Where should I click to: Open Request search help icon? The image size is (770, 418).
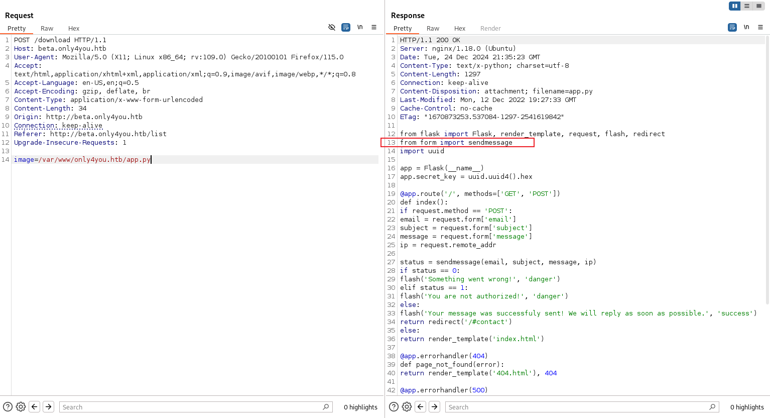point(8,407)
